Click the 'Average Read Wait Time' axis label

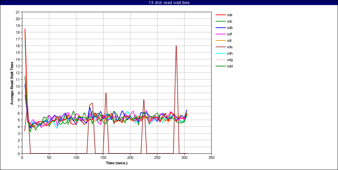click(12, 83)
